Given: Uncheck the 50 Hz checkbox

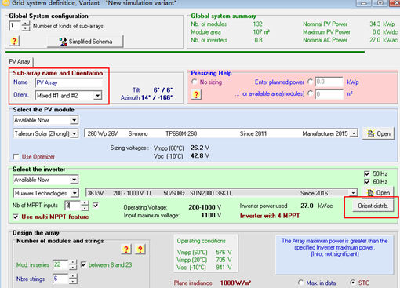Looking at the screenshot, I should point(367,173).
